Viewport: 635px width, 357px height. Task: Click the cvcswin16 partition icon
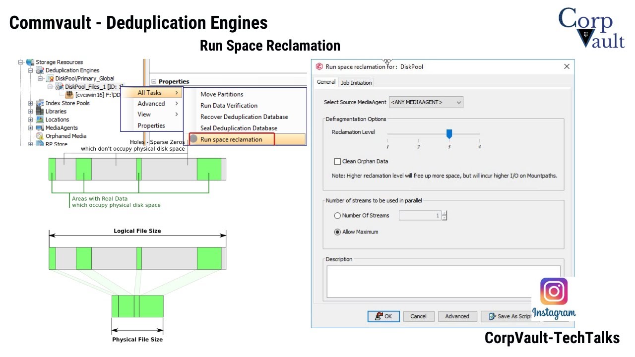click(x=69, y=95)
